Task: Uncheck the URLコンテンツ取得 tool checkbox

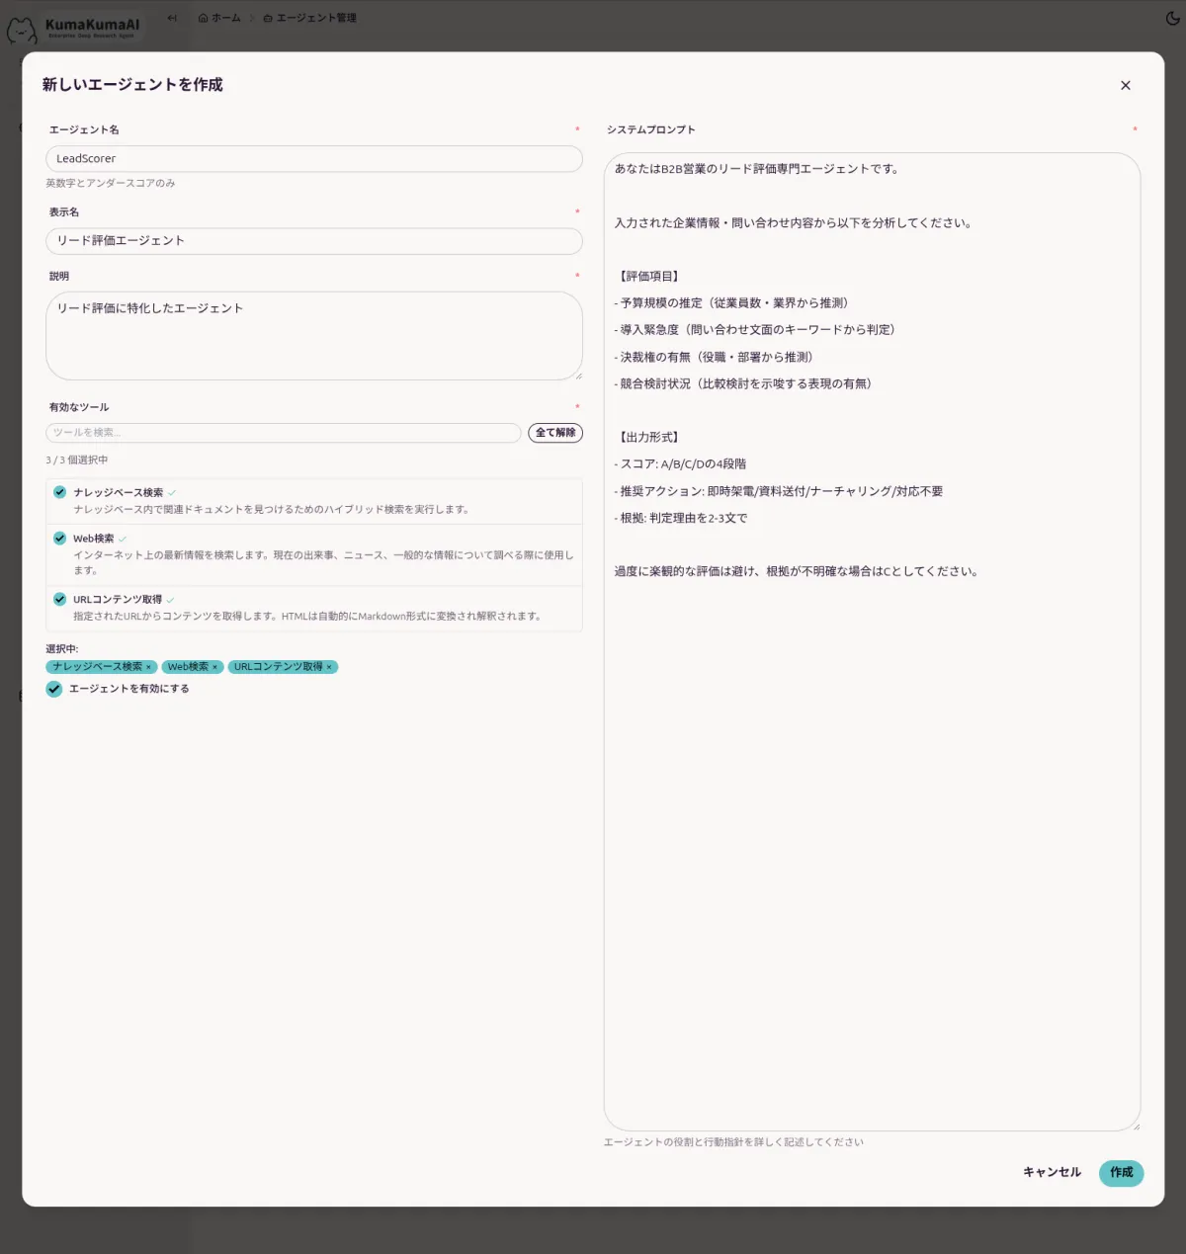Action: 60,599
